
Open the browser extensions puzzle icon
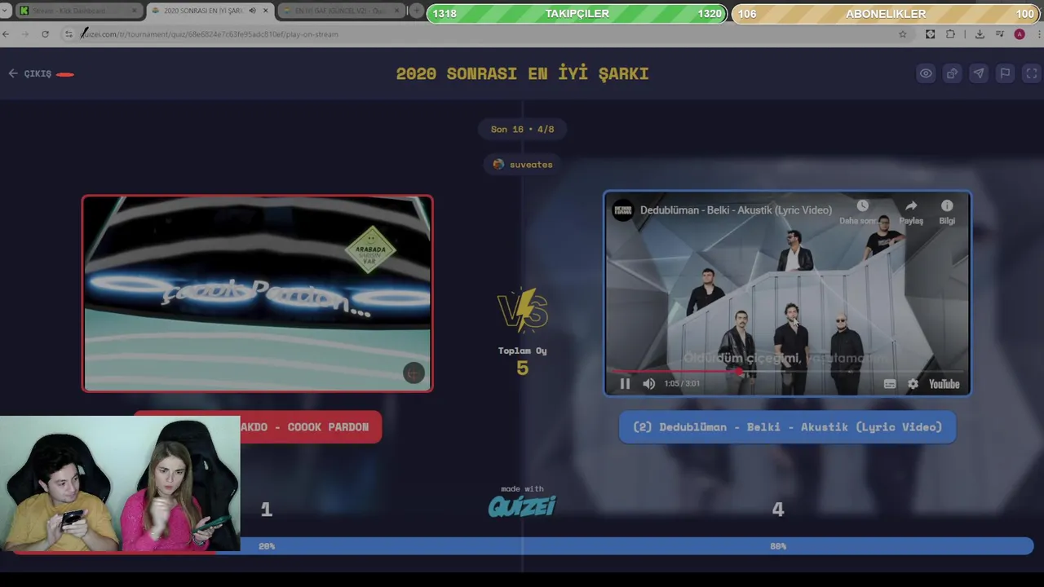(950, 34)
